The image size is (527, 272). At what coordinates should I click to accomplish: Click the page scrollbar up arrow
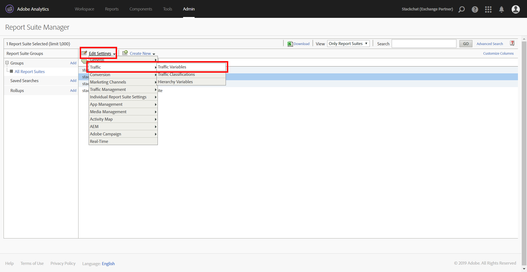coord(524,39)
